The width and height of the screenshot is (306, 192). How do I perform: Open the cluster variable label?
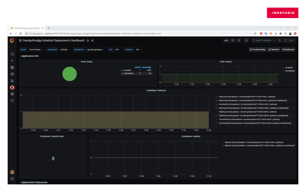pos(23,50)
